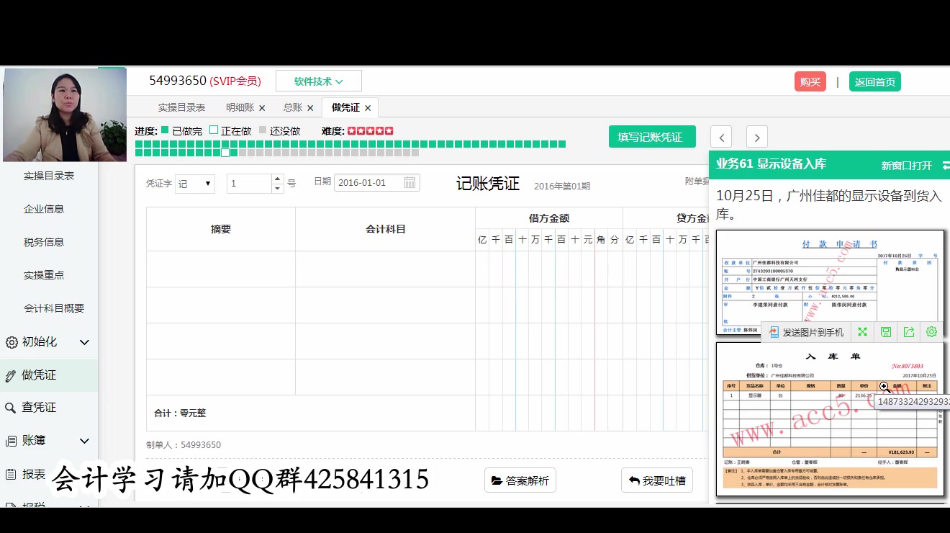The height and width of the screenshot is (533, 950).
Task: Open the 凭证字 voucher type dropdown
Action: click(194, 184)
